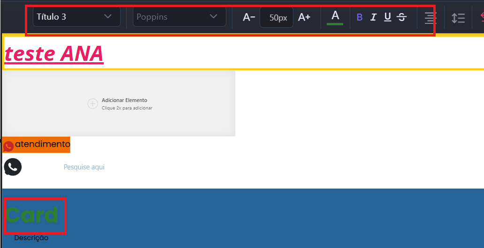Select the green Card title
484x248 pixels.
[32, 215]
